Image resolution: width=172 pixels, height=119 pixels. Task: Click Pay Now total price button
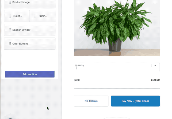135,101
